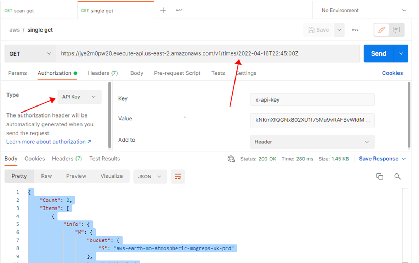Click the aws-earth-mo-atmospheric-mogreps-uk-prd value
The image size is (419, 263).
click(174, 248)
